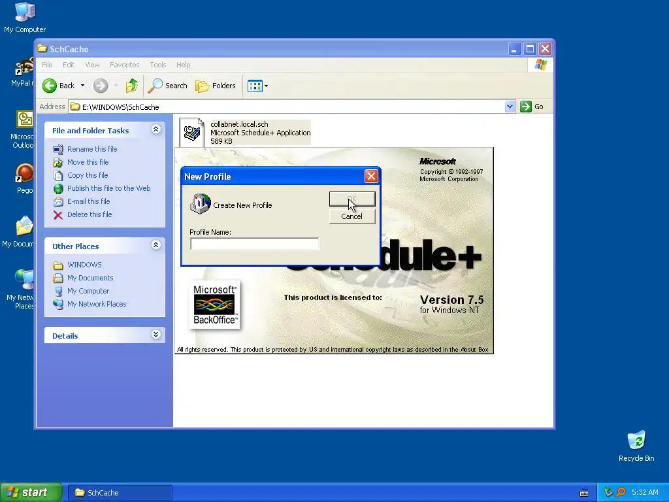Cancel the New Profile dialog
The height and width of the screenshot is (502, 669).
coord(352,216)
